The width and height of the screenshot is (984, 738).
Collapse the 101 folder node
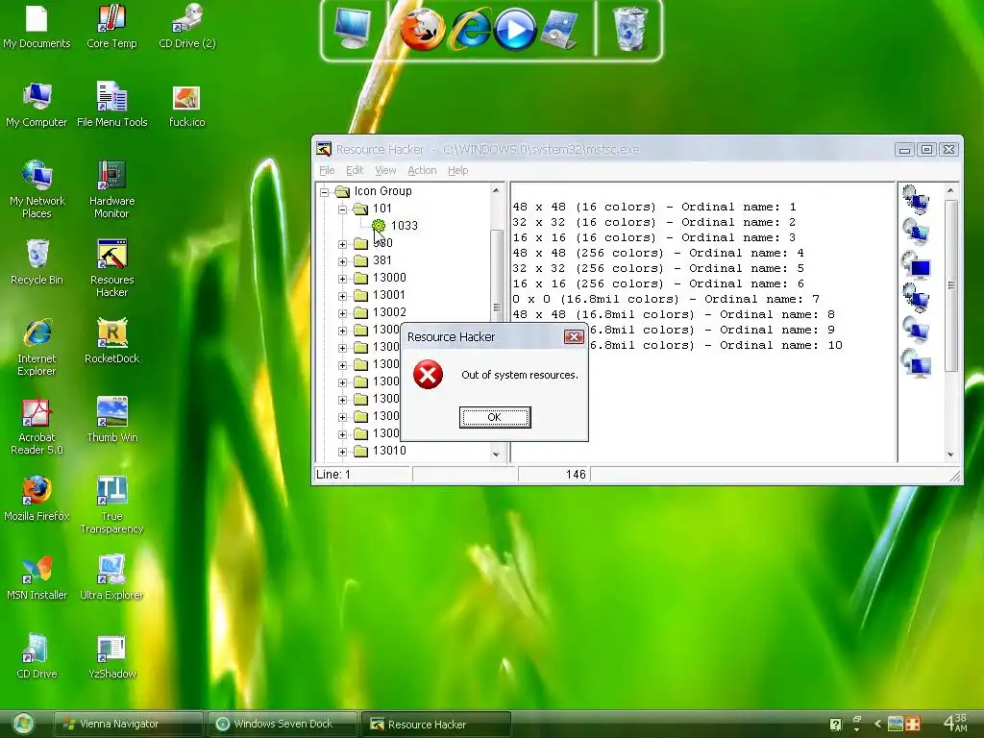click(x=343, y=209)
